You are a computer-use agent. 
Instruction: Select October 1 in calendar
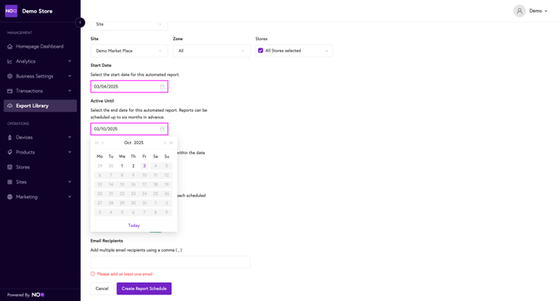tap(122, 166)
